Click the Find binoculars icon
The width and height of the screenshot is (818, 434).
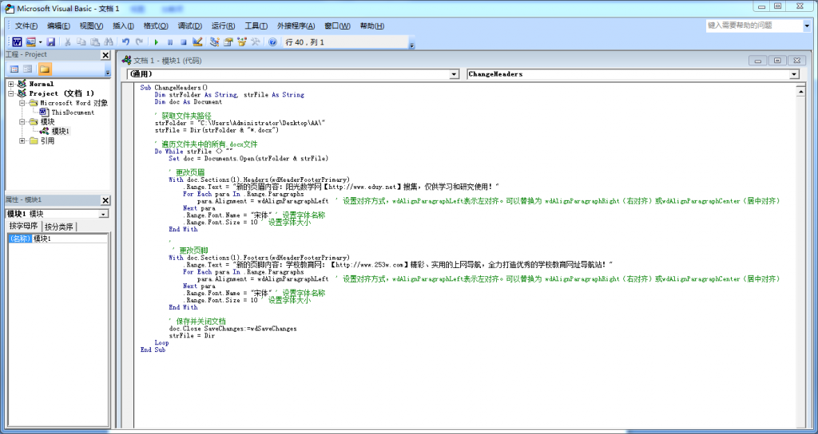coord(108,41)
